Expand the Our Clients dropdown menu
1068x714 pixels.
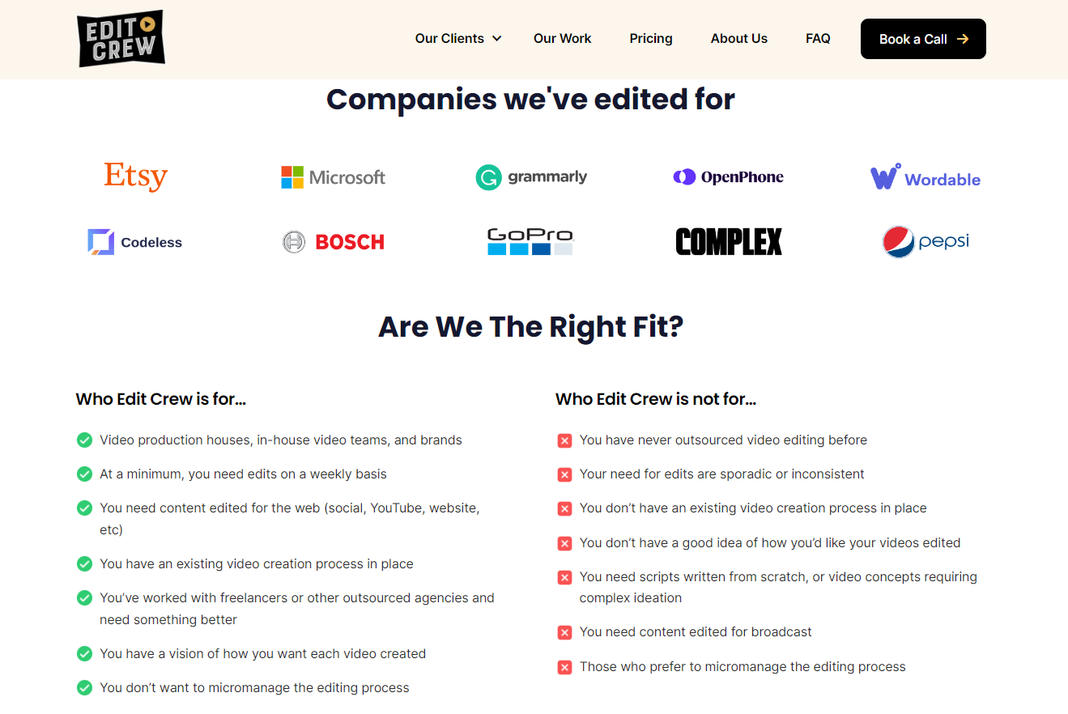coord(449,39)
